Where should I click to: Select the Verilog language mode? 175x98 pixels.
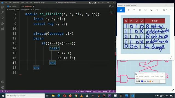tap(105, 91)
